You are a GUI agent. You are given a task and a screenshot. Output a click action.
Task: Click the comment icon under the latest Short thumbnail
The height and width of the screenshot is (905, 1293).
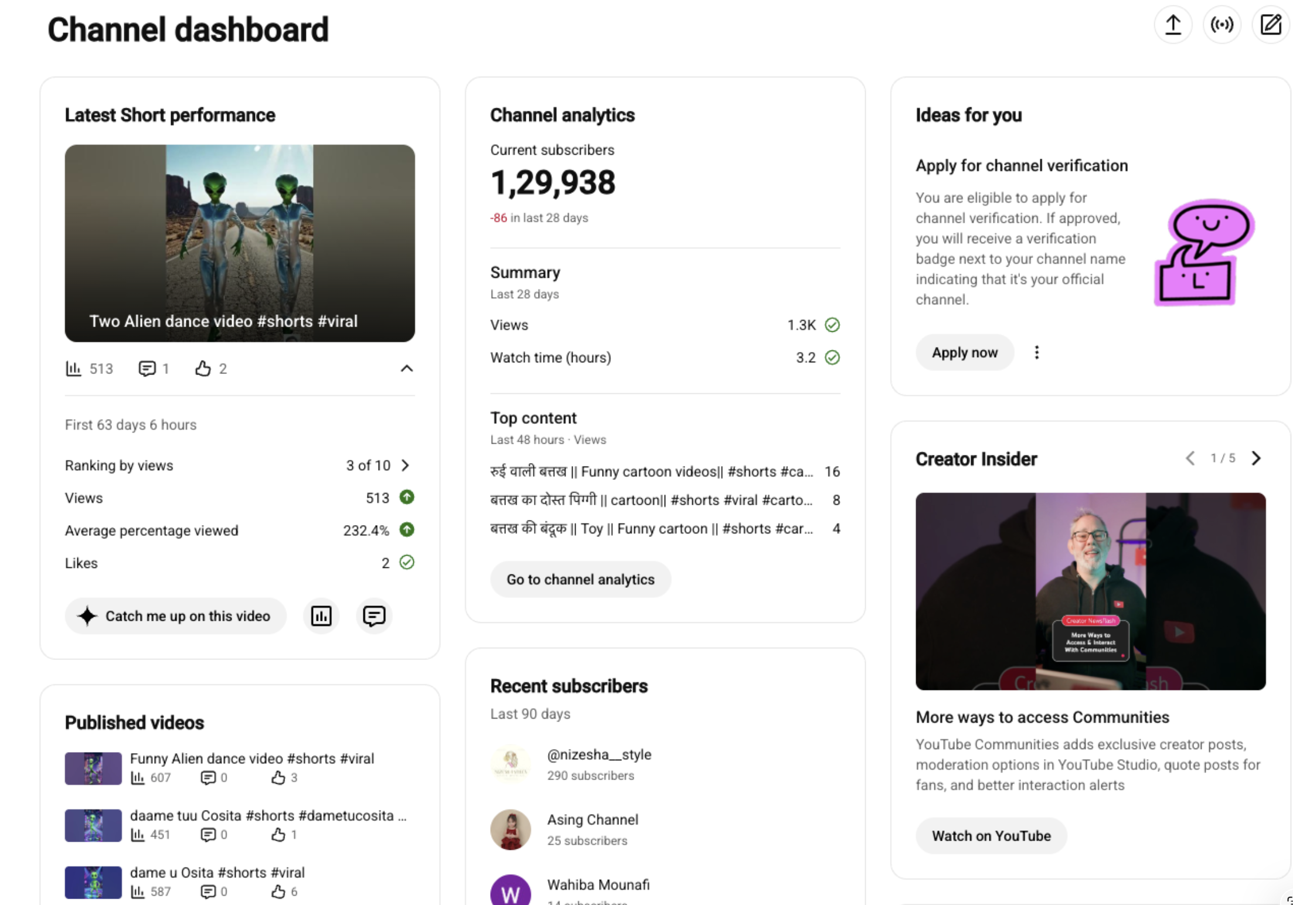pos(147,369)
